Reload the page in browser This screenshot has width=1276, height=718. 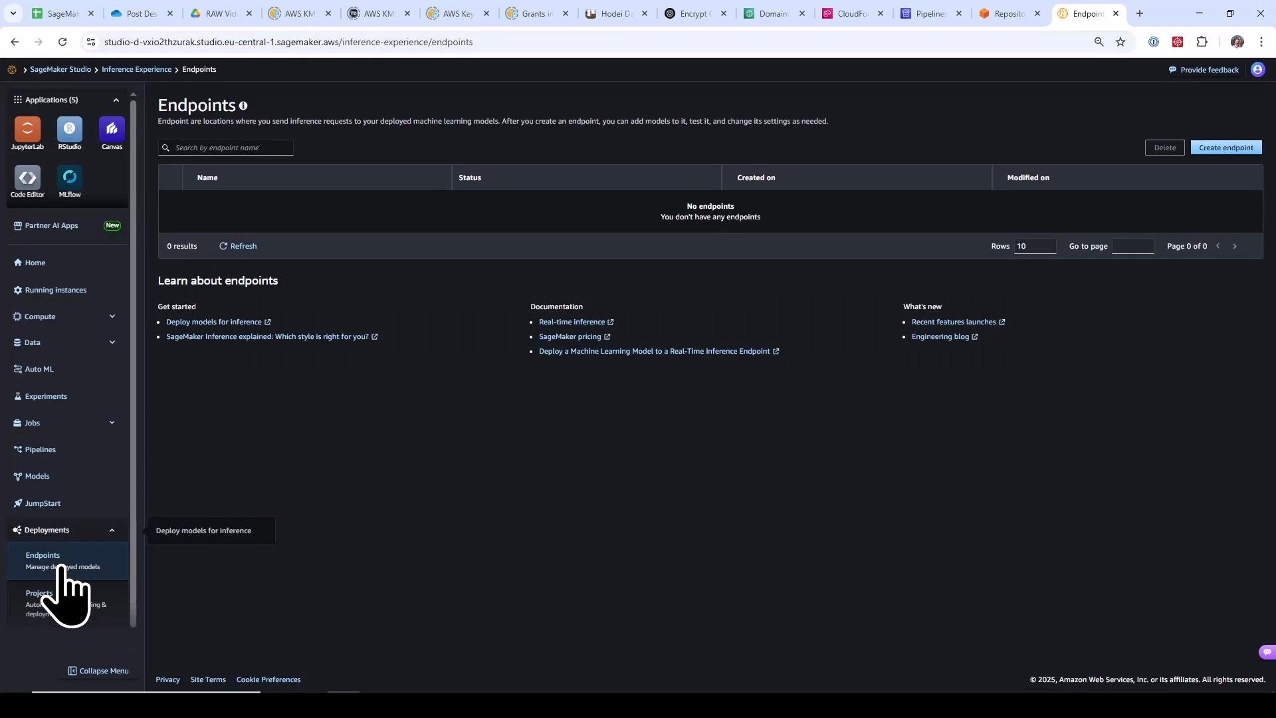pos(62,42)
